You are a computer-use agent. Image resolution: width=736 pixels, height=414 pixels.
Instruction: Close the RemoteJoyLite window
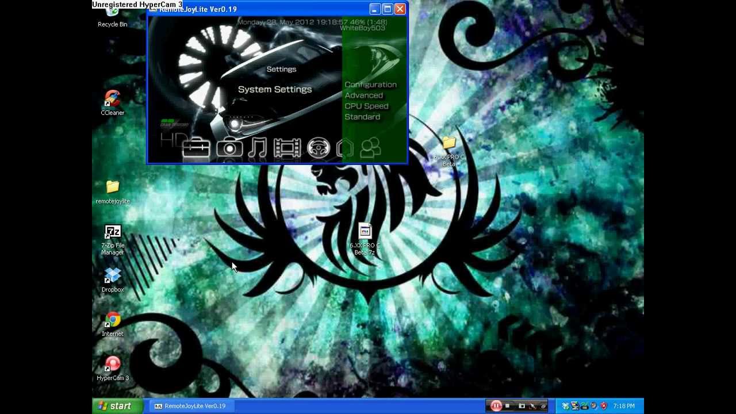point(400,9)
